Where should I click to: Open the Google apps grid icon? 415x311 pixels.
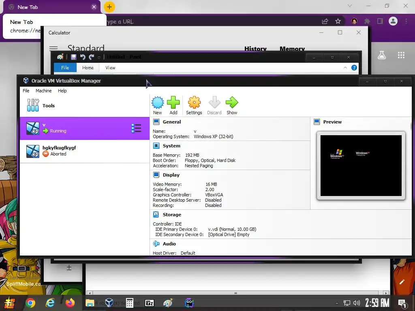(x=401, y=55)
